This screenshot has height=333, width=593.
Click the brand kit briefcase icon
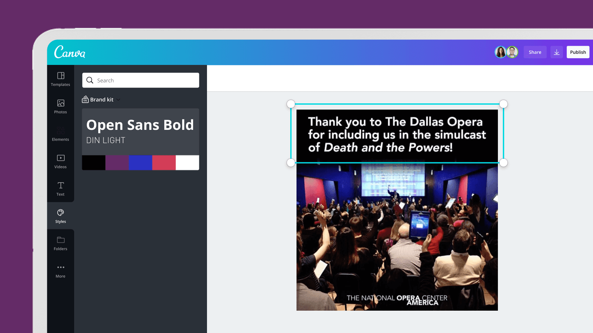pos(85,100)
